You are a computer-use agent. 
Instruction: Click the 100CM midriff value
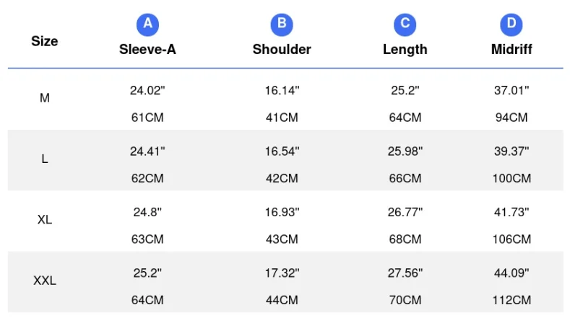[511, 178]
